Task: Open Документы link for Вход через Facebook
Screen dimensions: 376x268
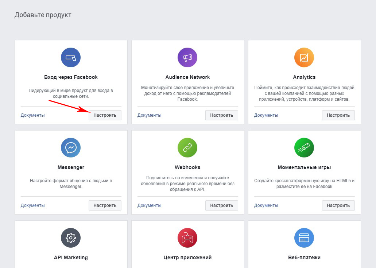Action: (x=32, y=115)
